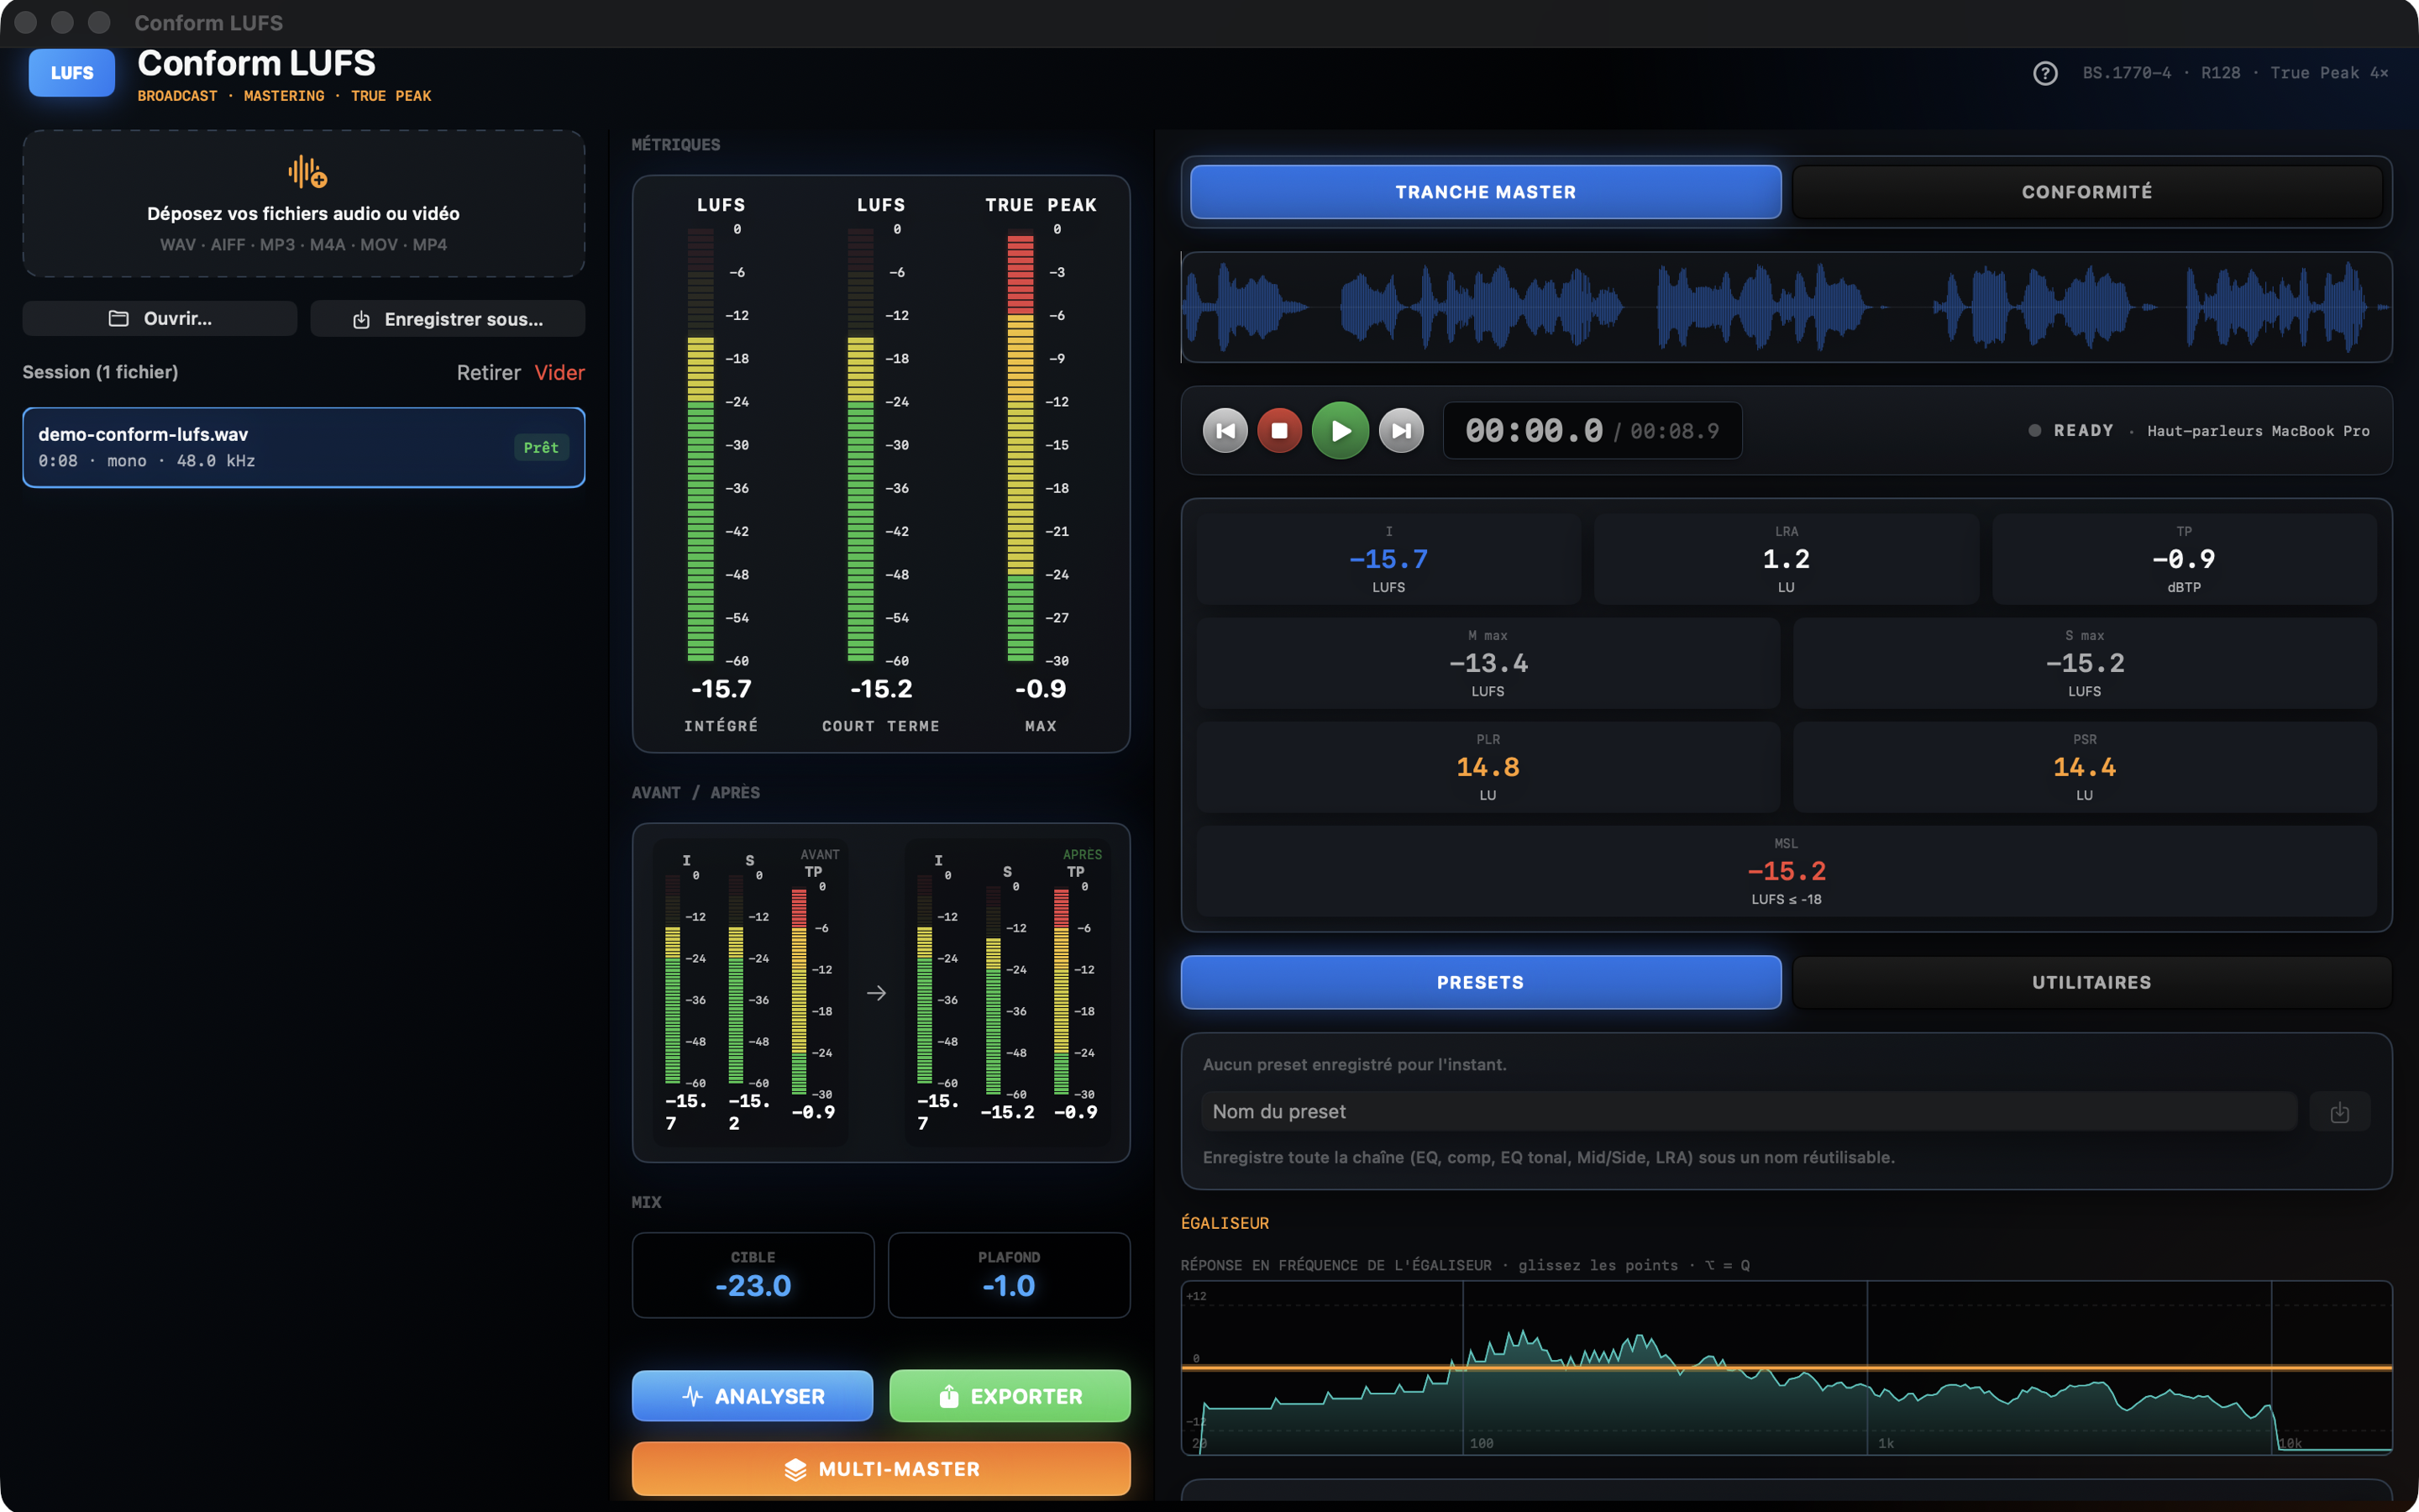2419x1512 pixels.
Task: Click the TP -0.9 dBTP readout
Action: point(2184,559)
